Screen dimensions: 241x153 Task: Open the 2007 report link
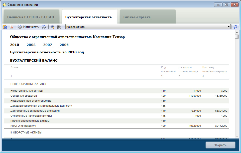coord(48,45)
